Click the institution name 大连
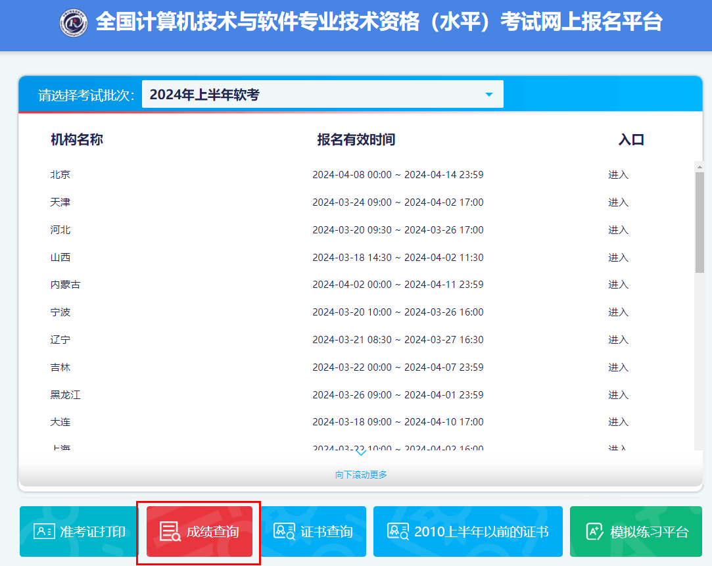 (x=60, y=422)
